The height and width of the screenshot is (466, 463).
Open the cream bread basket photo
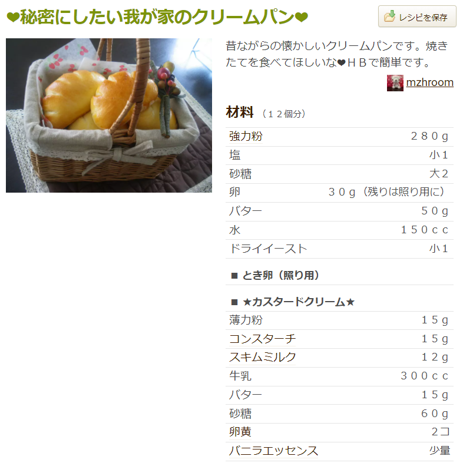(x=109, y=115)
